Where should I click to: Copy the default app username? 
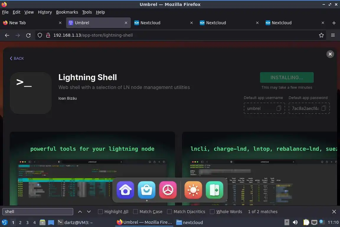[279, 108]
